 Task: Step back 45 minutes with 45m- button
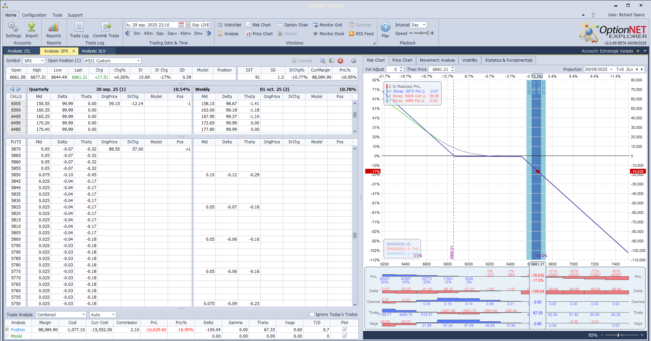coord(149,34)
